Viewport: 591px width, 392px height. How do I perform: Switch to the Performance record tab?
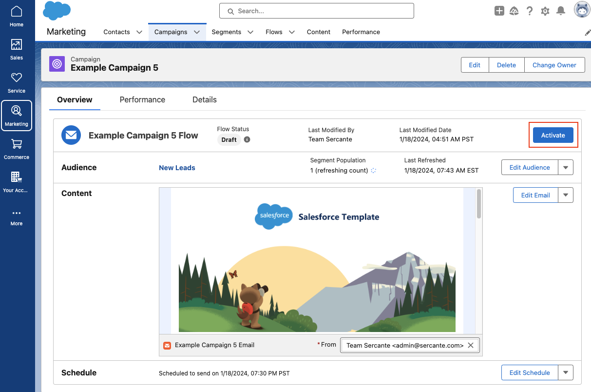(x=142, y=99)
